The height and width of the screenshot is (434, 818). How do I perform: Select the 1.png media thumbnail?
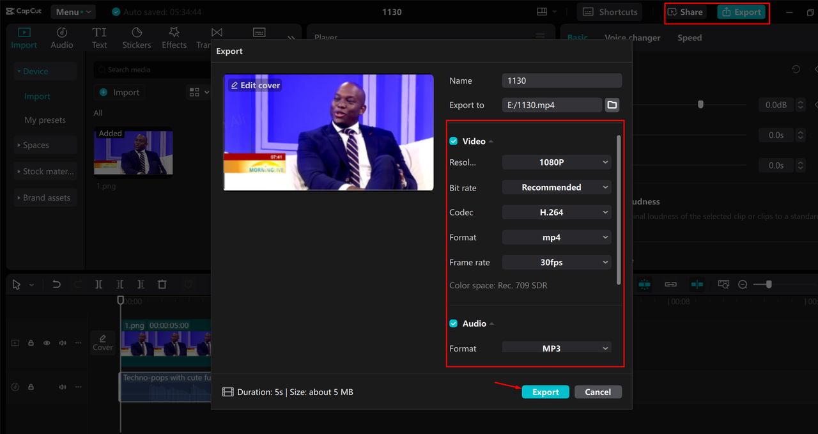[x=134, y=153]
